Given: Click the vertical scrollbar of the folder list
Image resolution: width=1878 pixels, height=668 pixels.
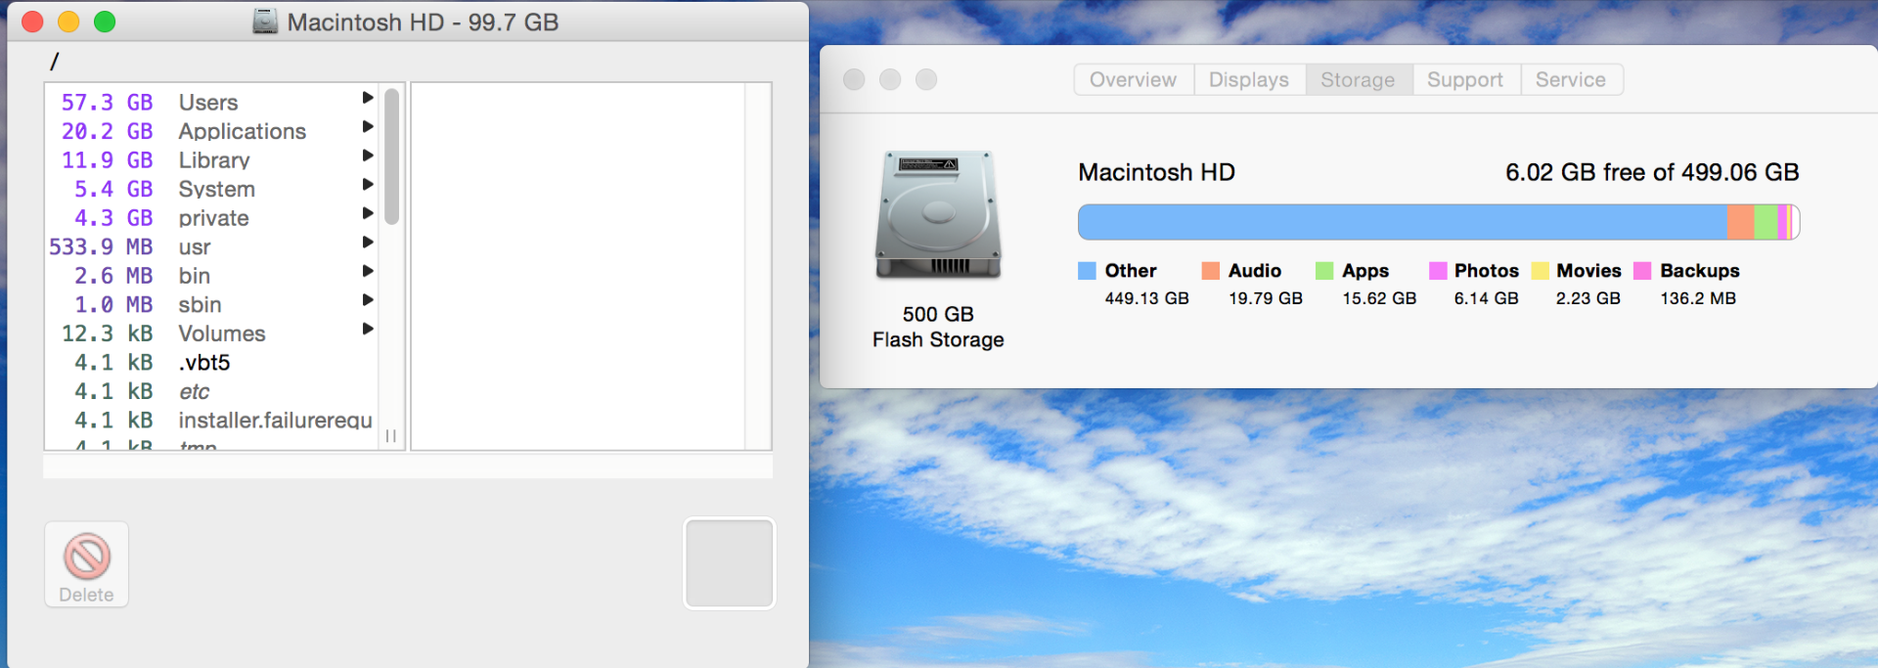Looking at the screenshot, I should tap(391, 156).
